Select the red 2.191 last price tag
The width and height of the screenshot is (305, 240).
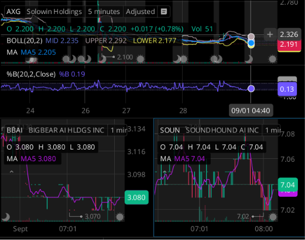coord(289,44)
